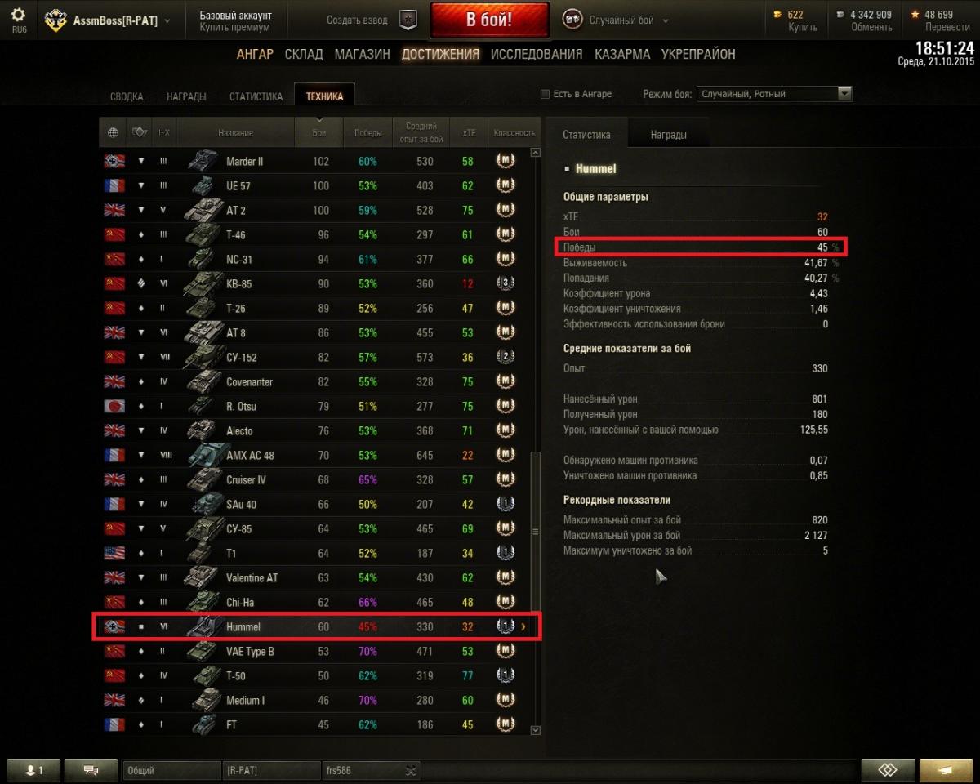
Task: Click the vehicle list scrollbar thumb
Action: tap(536, 531)
